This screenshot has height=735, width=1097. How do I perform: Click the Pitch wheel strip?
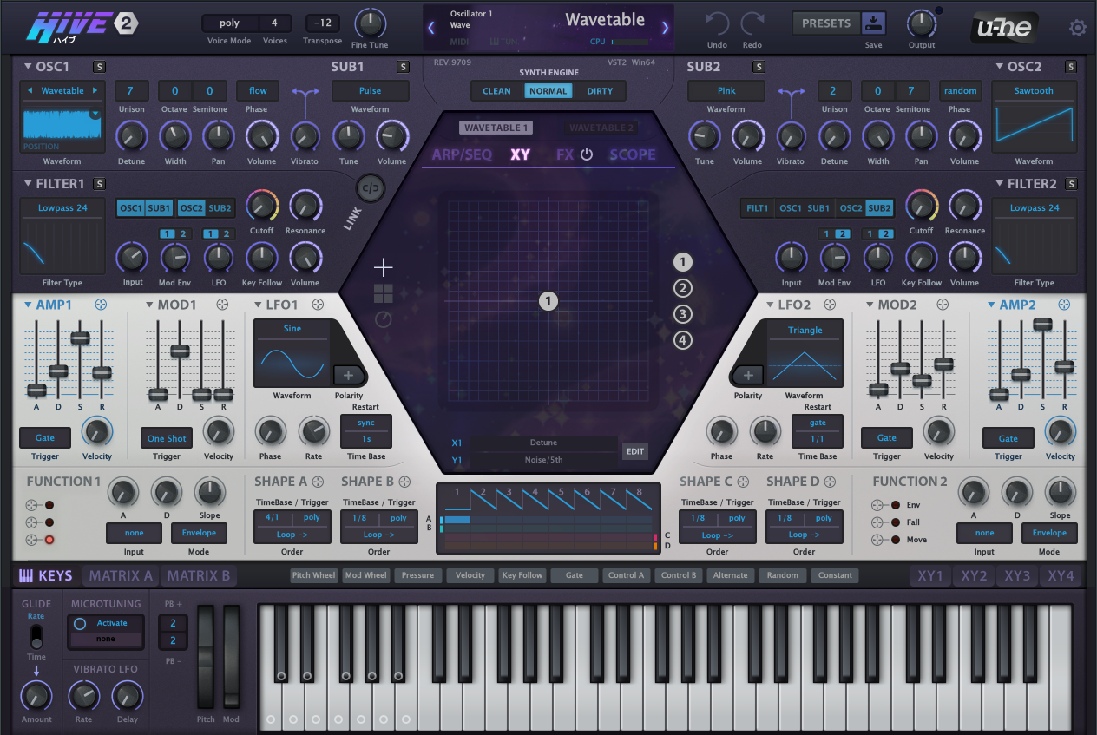coord(206,657)
